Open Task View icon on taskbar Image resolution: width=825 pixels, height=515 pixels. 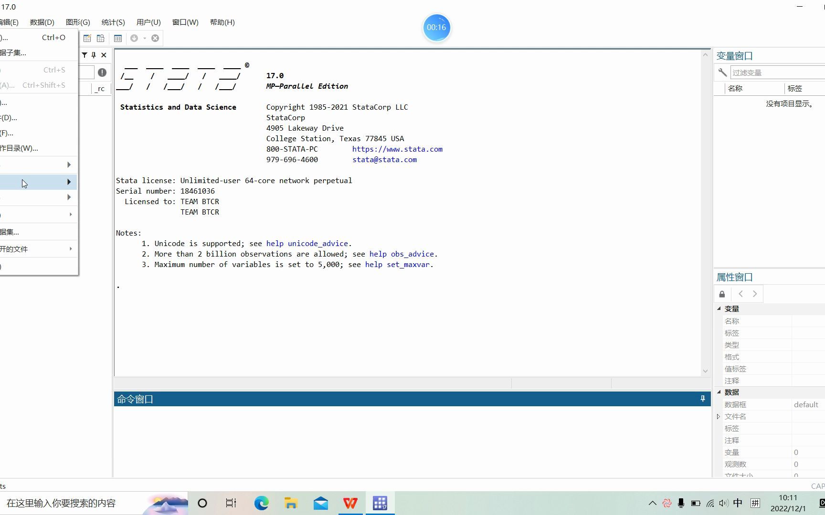(x=231, y=503)
